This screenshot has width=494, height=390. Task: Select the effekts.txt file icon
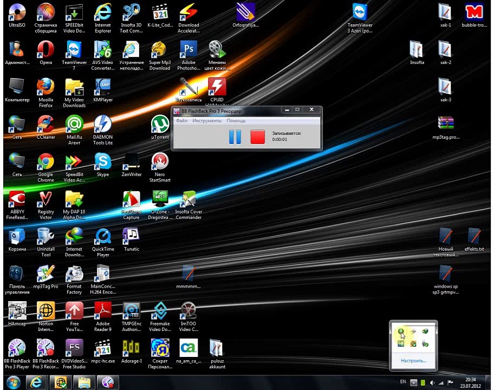point(474,239)
